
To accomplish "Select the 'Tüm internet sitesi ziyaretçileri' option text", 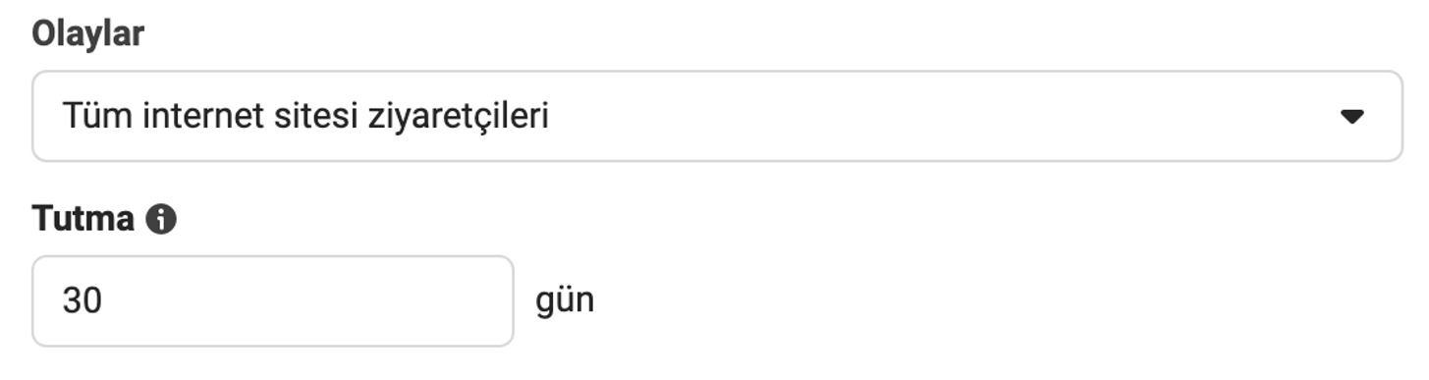I will pyautogui.click(x=305, y=117).
